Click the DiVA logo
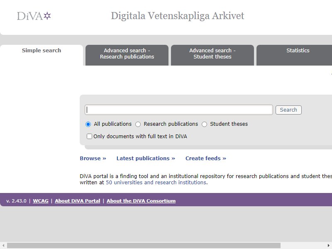 point(34,16)
